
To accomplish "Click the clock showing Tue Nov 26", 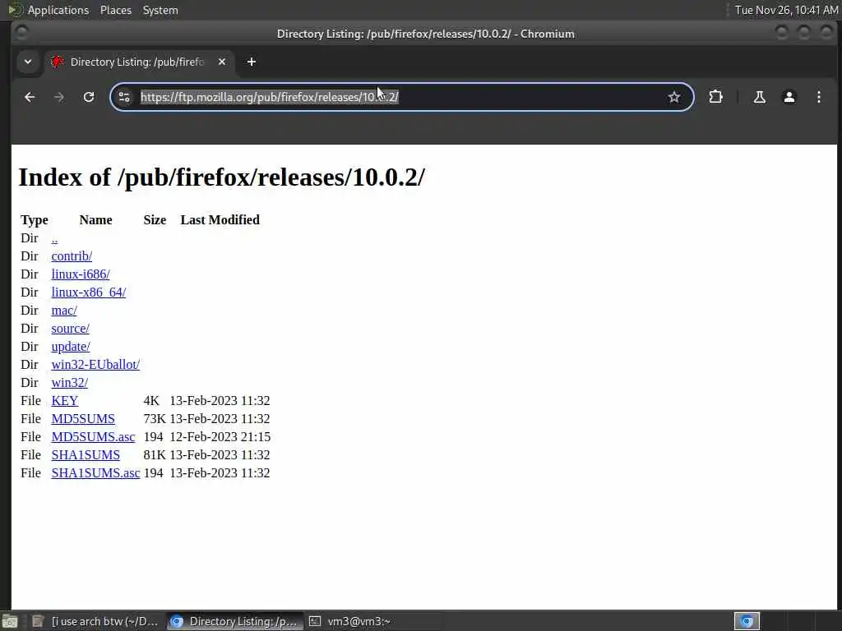I will [786, 10].
